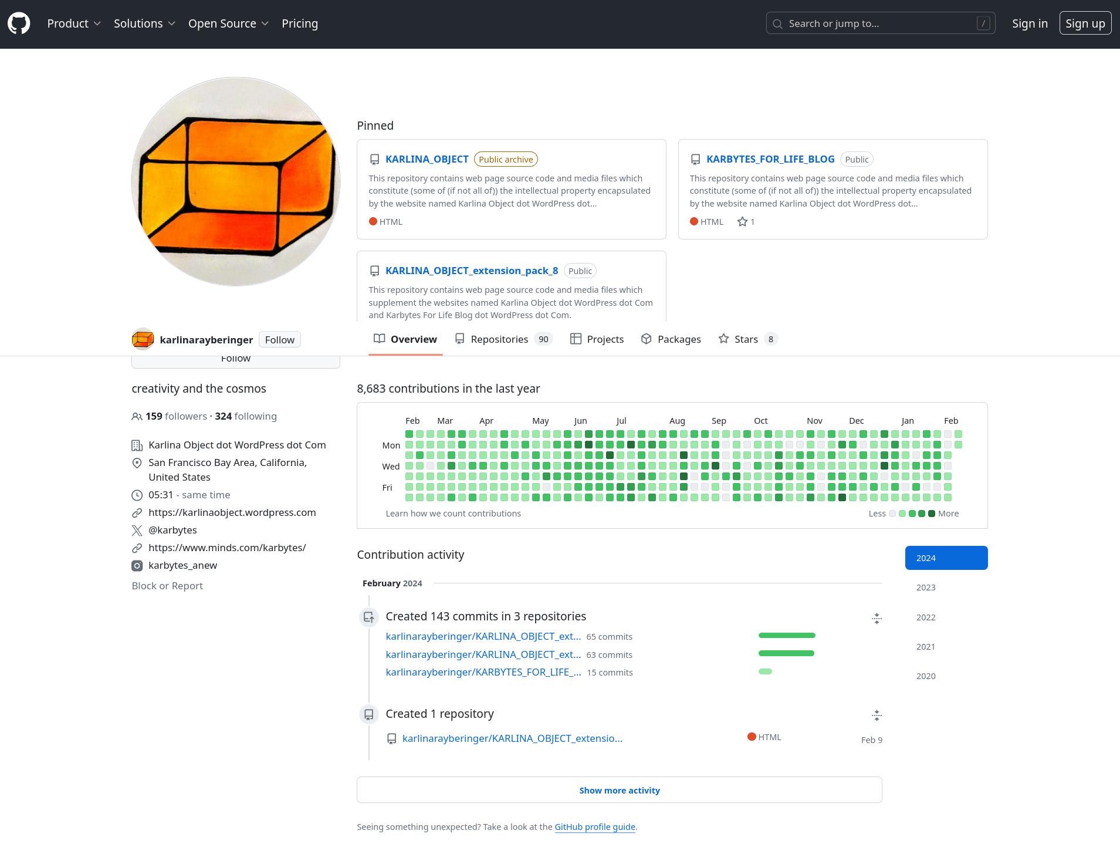Image resolution: width=1120 pixels, height=844 pixels.
Task: Click the magnifier icon in the search field
Action: click(x=777, y=24)
